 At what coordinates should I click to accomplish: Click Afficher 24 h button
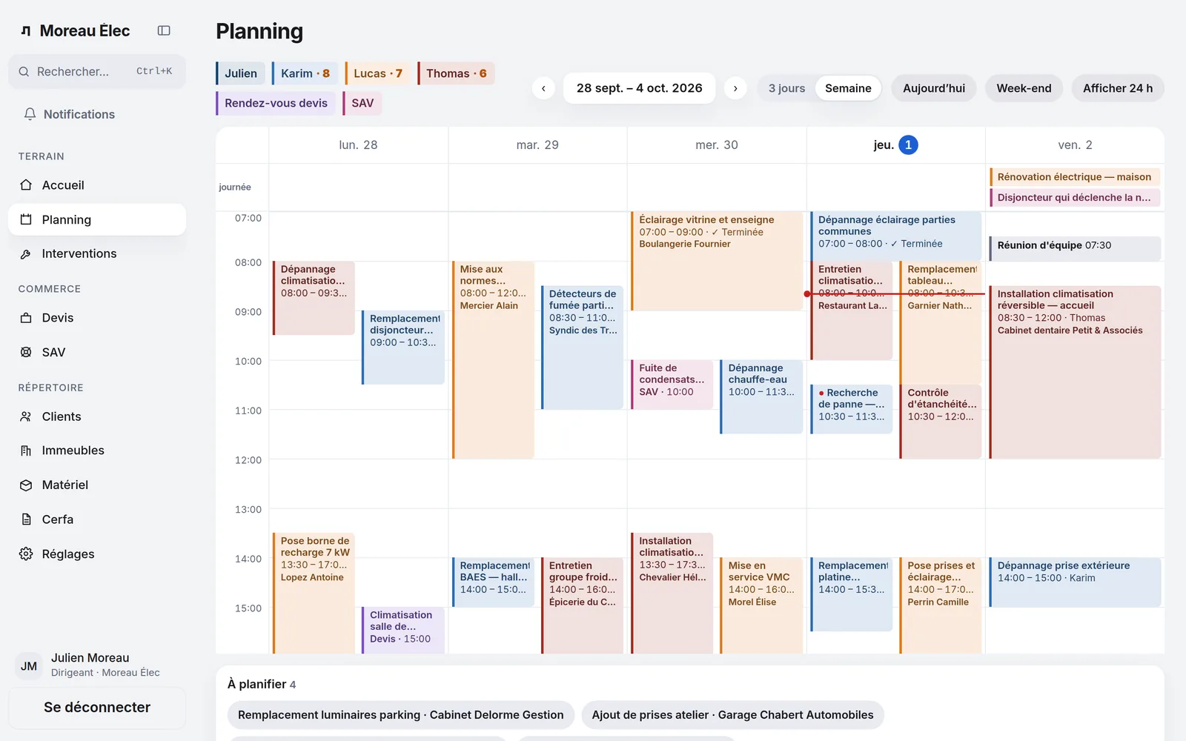1118,88
